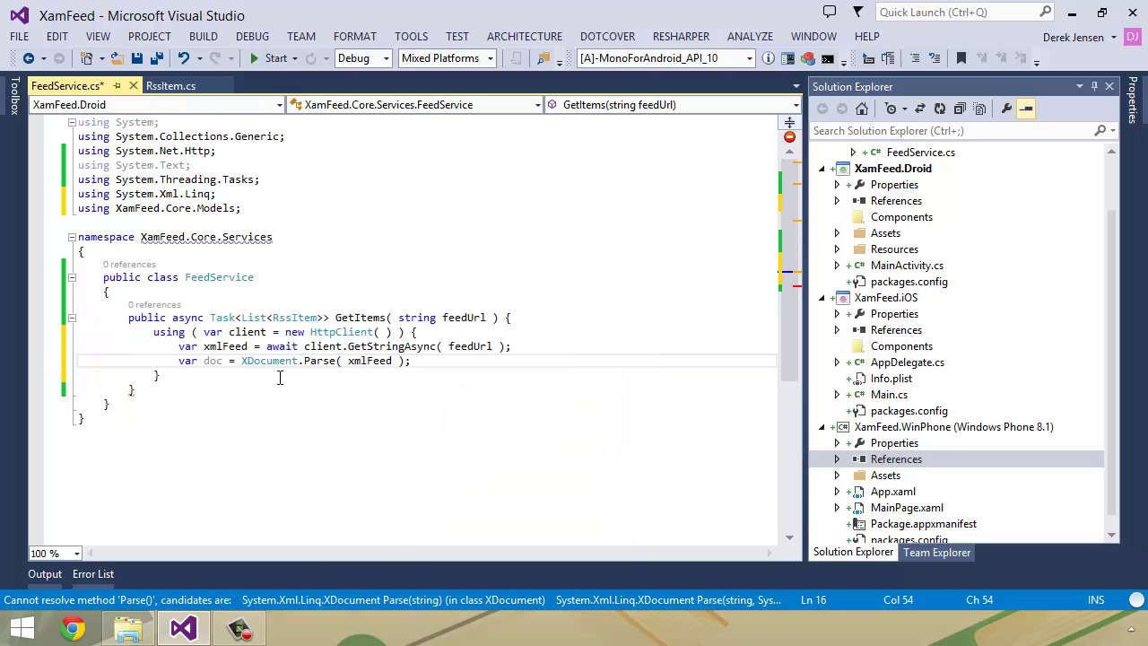
Task: Select AppDelegate.cs in Solution Explorer
Action: tap(907, 362)
